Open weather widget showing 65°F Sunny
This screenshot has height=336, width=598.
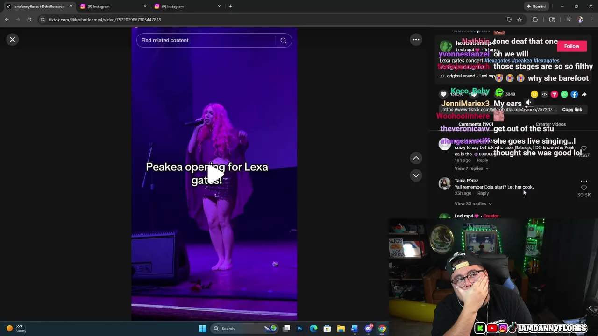tap(16, 329)
